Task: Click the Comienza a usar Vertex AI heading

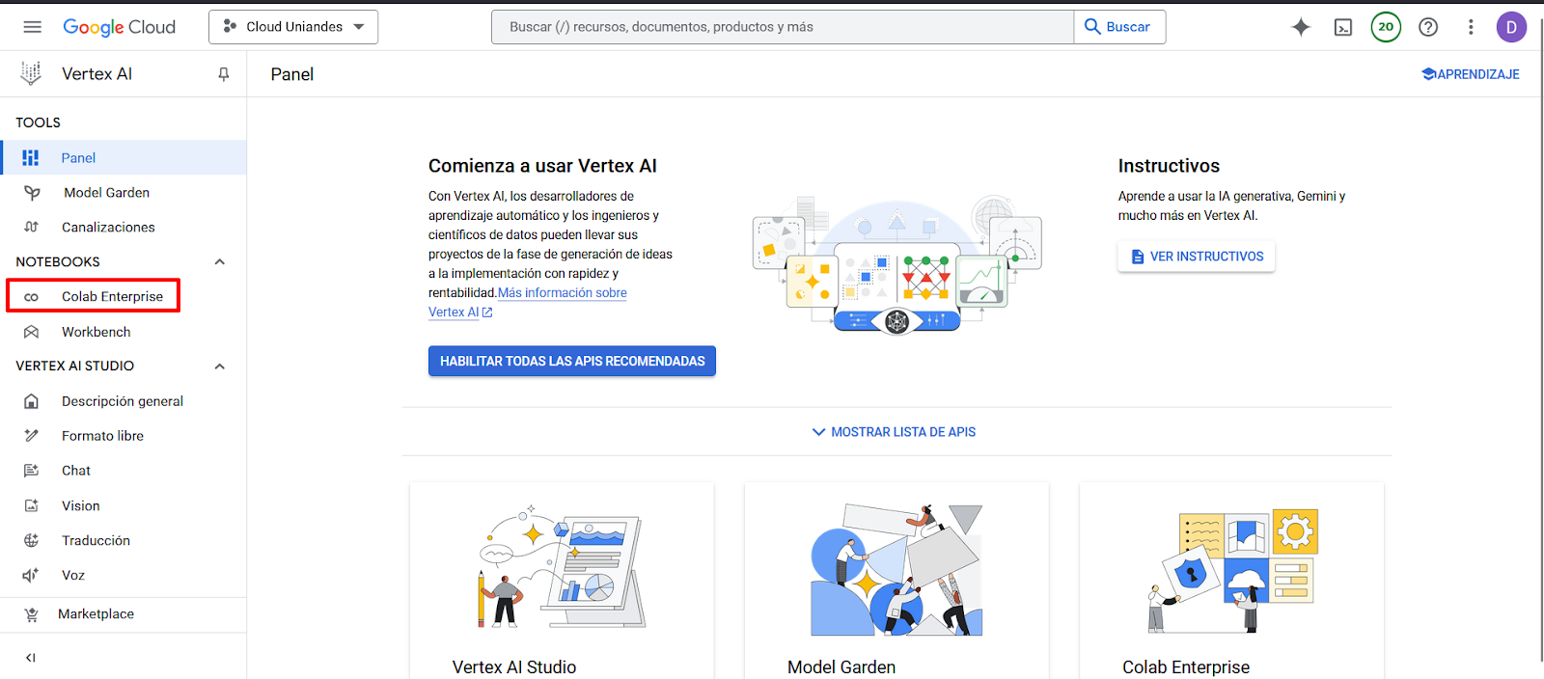Action: pos(542,166)
